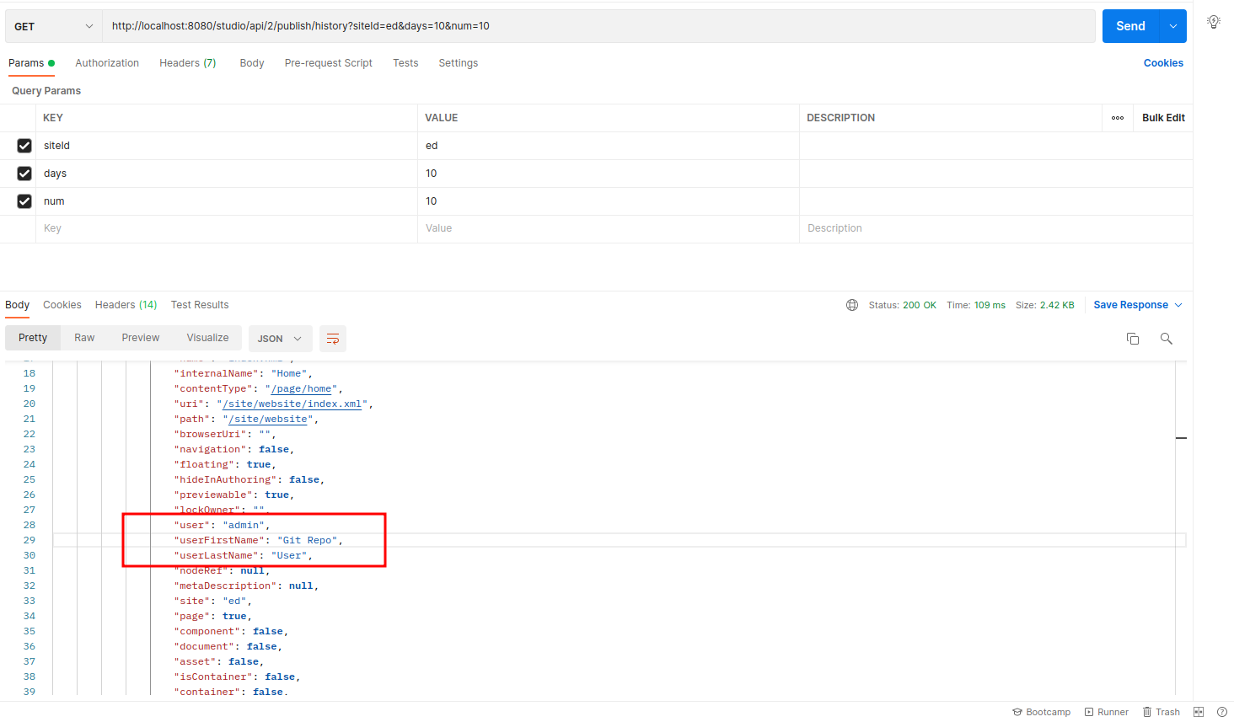Click the lightbulb tips icon

tap(1214, 21)
